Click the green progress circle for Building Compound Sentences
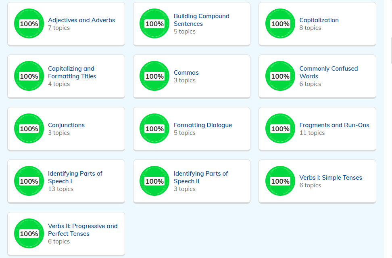The width and height of the screenshot is (392, 258). click(154, 24)
